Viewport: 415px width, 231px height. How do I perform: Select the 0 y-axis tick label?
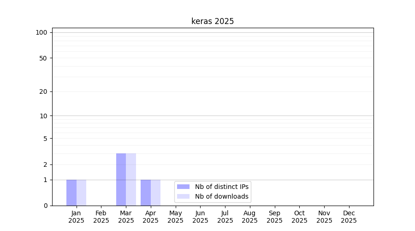tap(45, 206)
